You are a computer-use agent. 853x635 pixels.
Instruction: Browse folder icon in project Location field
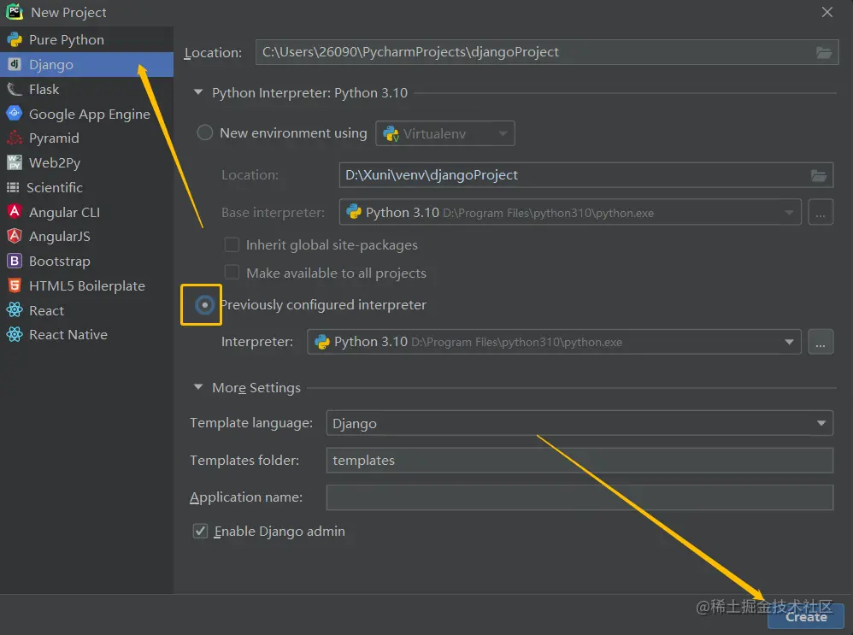824,52
